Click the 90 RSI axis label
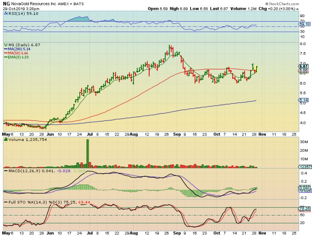Screen dimensions: 312x237 coord(302,16)
